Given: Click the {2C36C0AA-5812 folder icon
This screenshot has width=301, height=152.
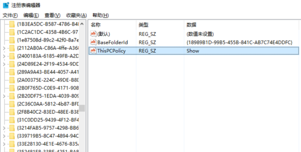Looking at the screenshot, I should click(12, 104).
